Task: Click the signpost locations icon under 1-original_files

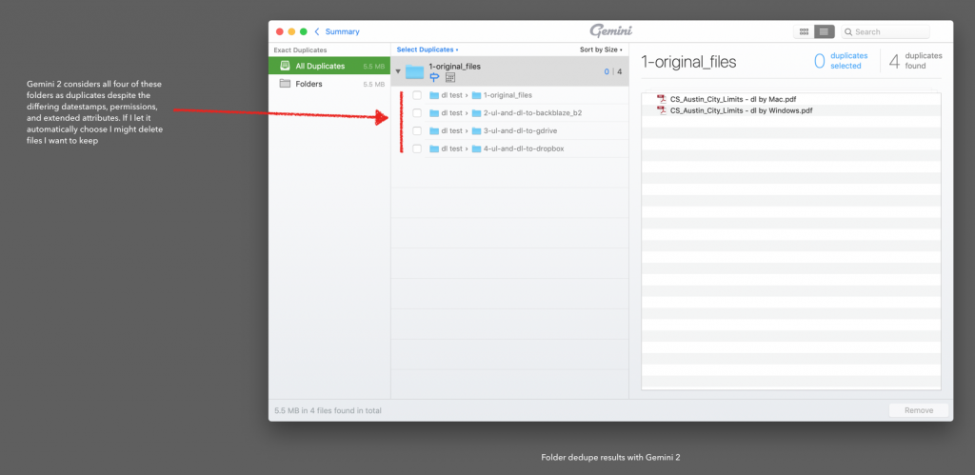Action: point(434,77)
